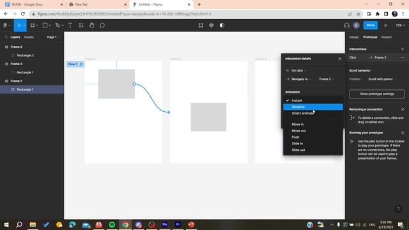Choose Slide in animation
The width and height of the screenshot is (409, 230).
tap(313, 143)
